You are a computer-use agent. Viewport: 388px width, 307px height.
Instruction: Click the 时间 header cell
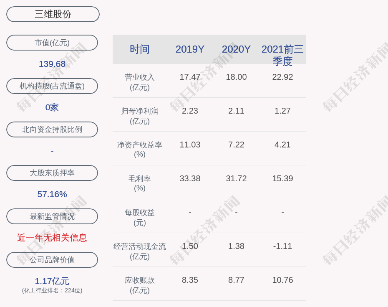coord(140,49)
